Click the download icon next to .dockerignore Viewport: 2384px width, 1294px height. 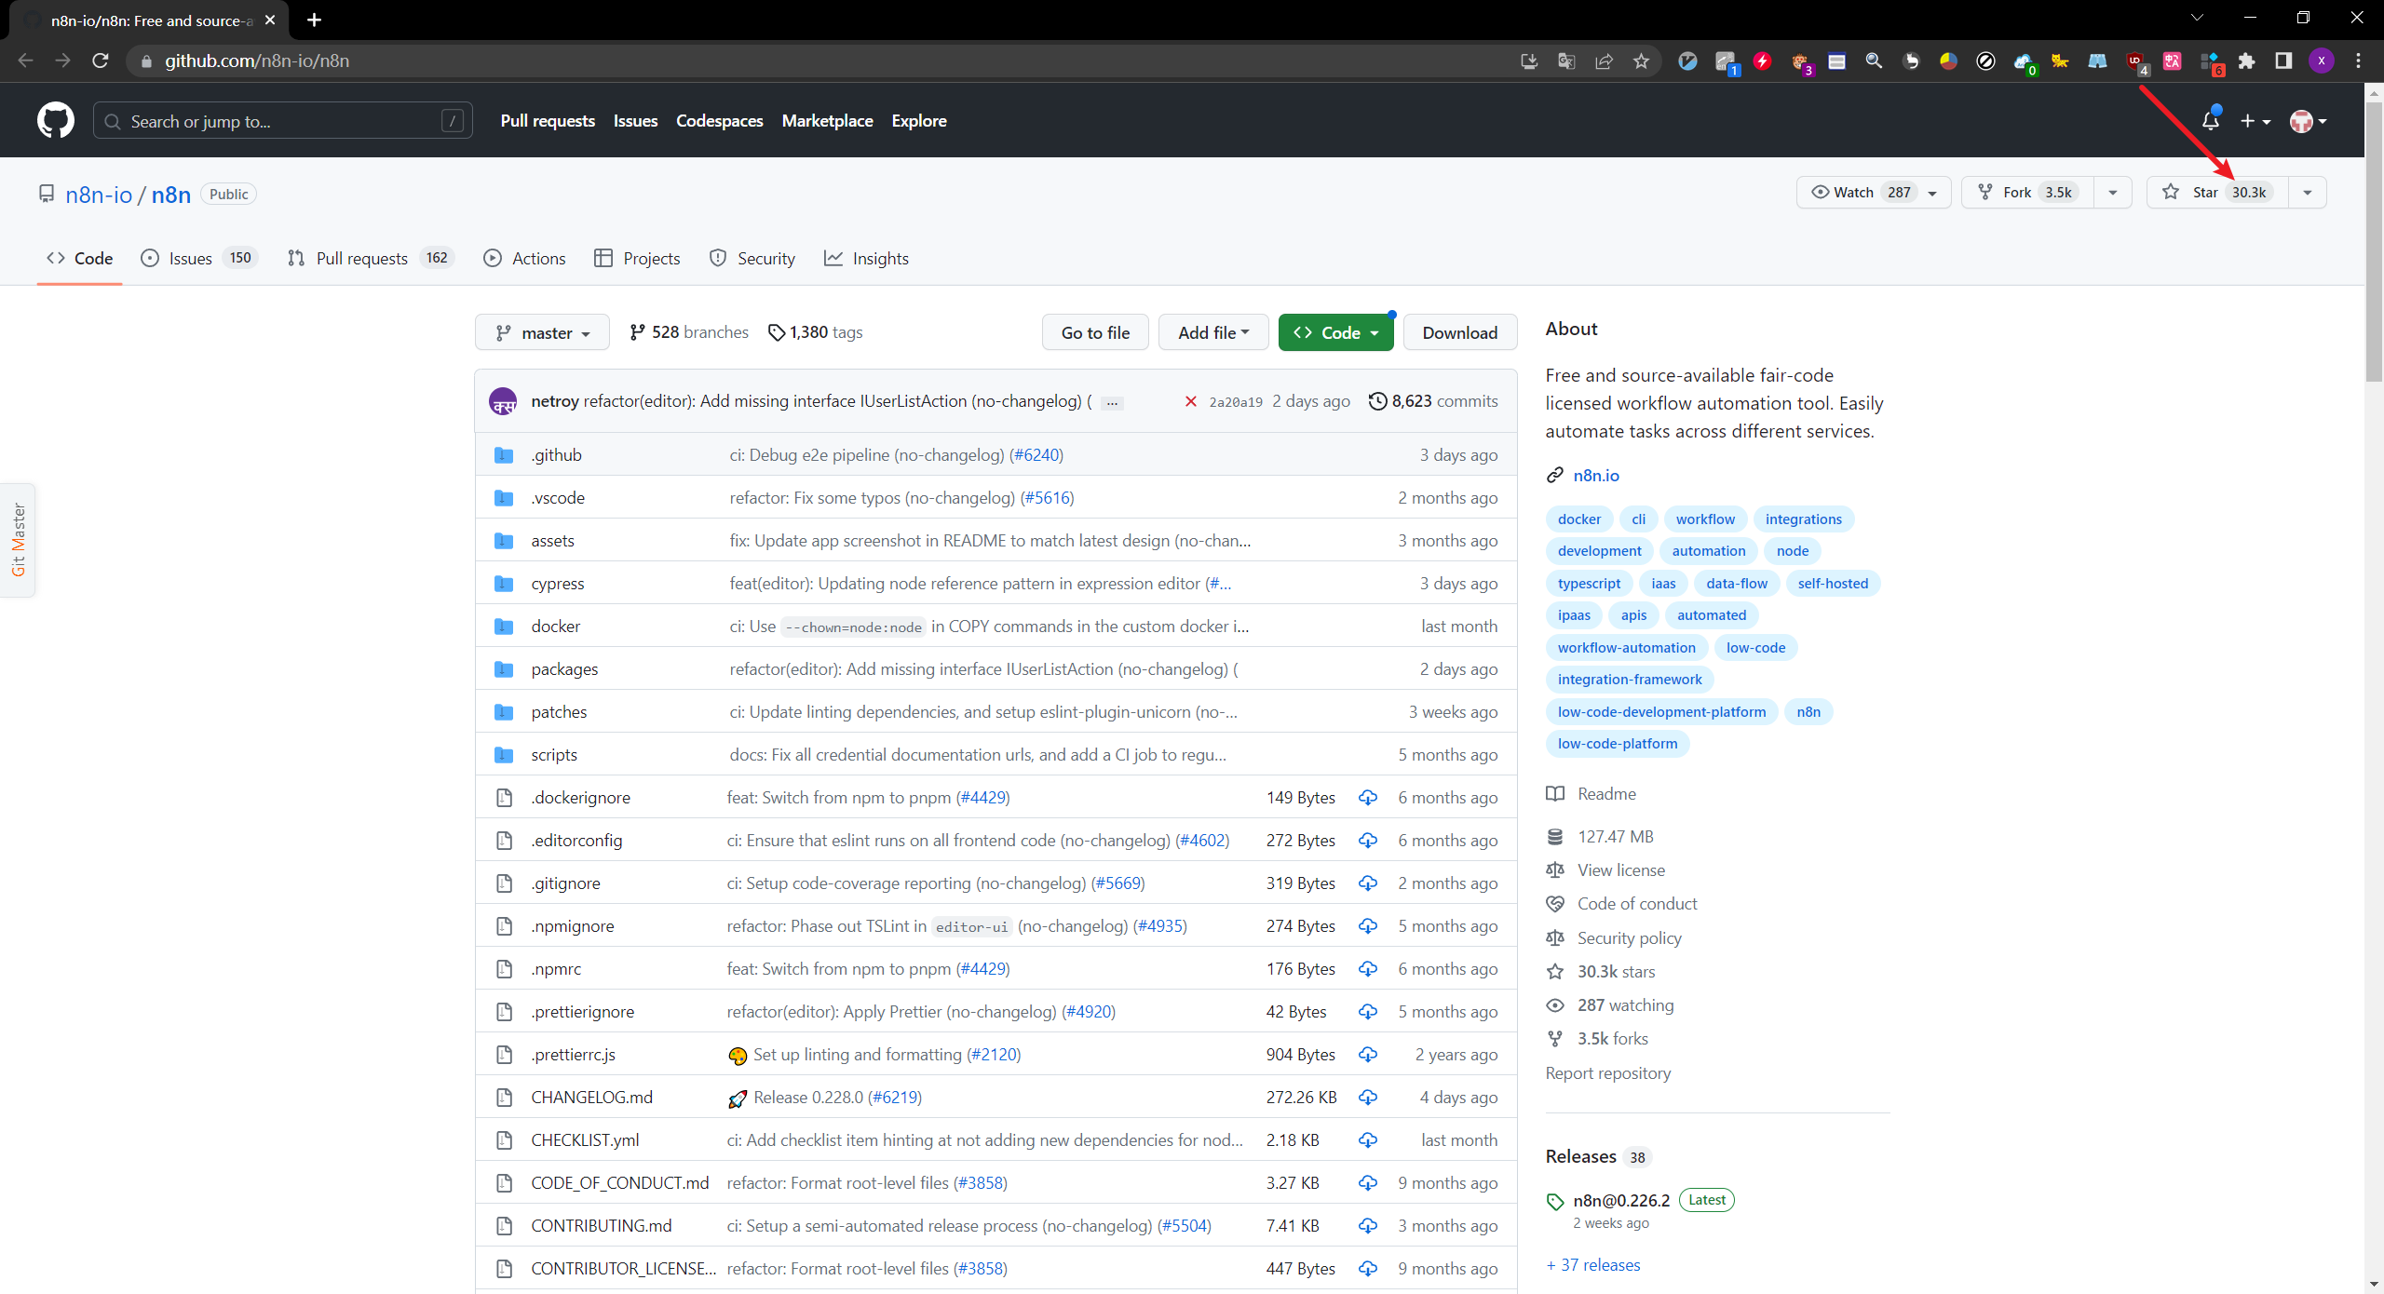[x=1367, y=798]
